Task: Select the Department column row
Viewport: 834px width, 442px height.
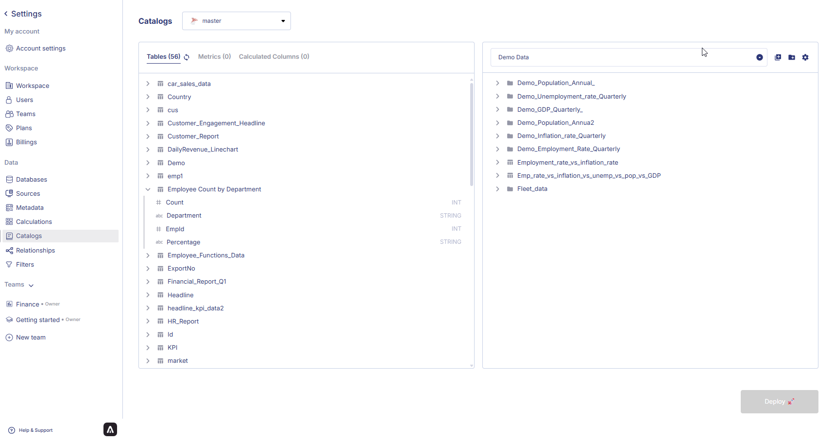Action: point(184,216)
